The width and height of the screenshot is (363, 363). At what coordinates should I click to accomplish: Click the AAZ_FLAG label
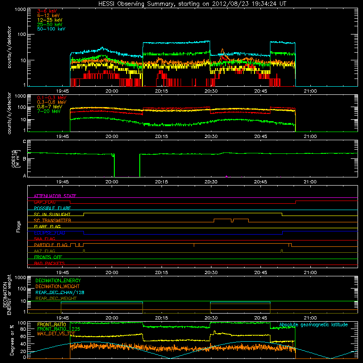click(44, 251)
